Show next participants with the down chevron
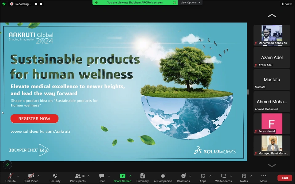The height and width of the screenshot is (184, 295). click(x=272, y=165)
